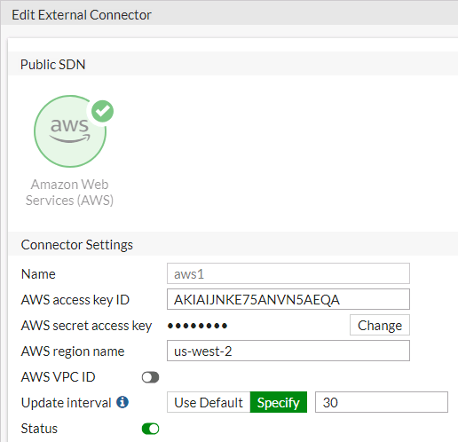Image resolution: width=458 pixels, height=442 pixels.
Task: Select Use Default update interval
Action: (x=209, y=402)
